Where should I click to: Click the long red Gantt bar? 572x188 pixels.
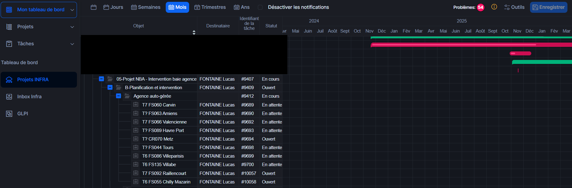coord(471,45)
